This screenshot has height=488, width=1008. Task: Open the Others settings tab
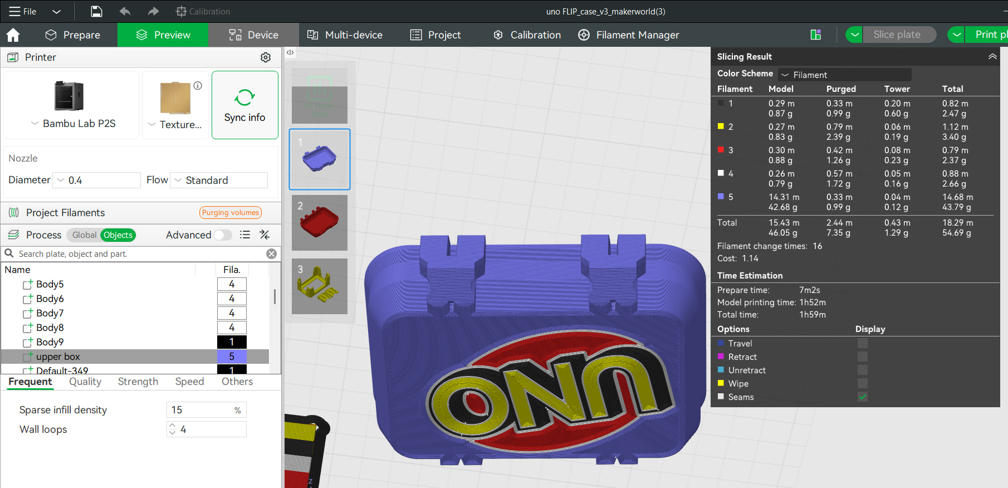(237, 382)
